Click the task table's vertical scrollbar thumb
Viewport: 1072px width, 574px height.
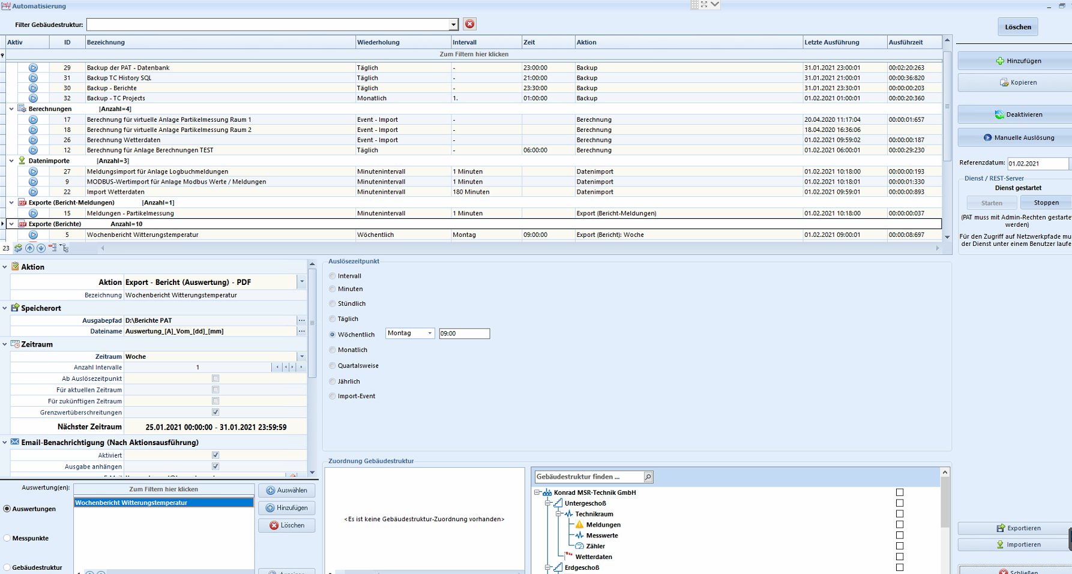(947, 106)
